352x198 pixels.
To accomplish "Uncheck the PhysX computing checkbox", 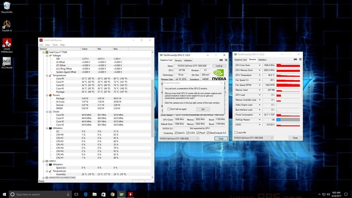I will tap(197, 132).
